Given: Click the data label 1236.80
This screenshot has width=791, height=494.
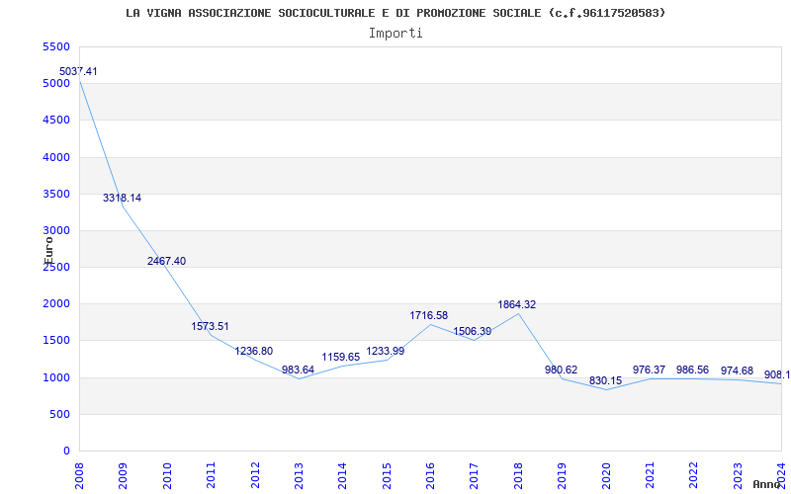Looking at the screenshot, I should [x=254, y=351].
